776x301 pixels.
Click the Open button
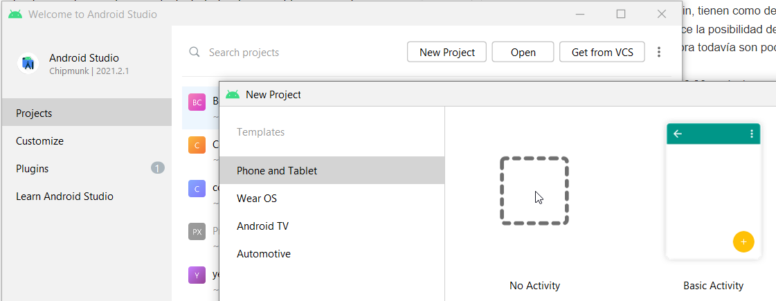523,52
